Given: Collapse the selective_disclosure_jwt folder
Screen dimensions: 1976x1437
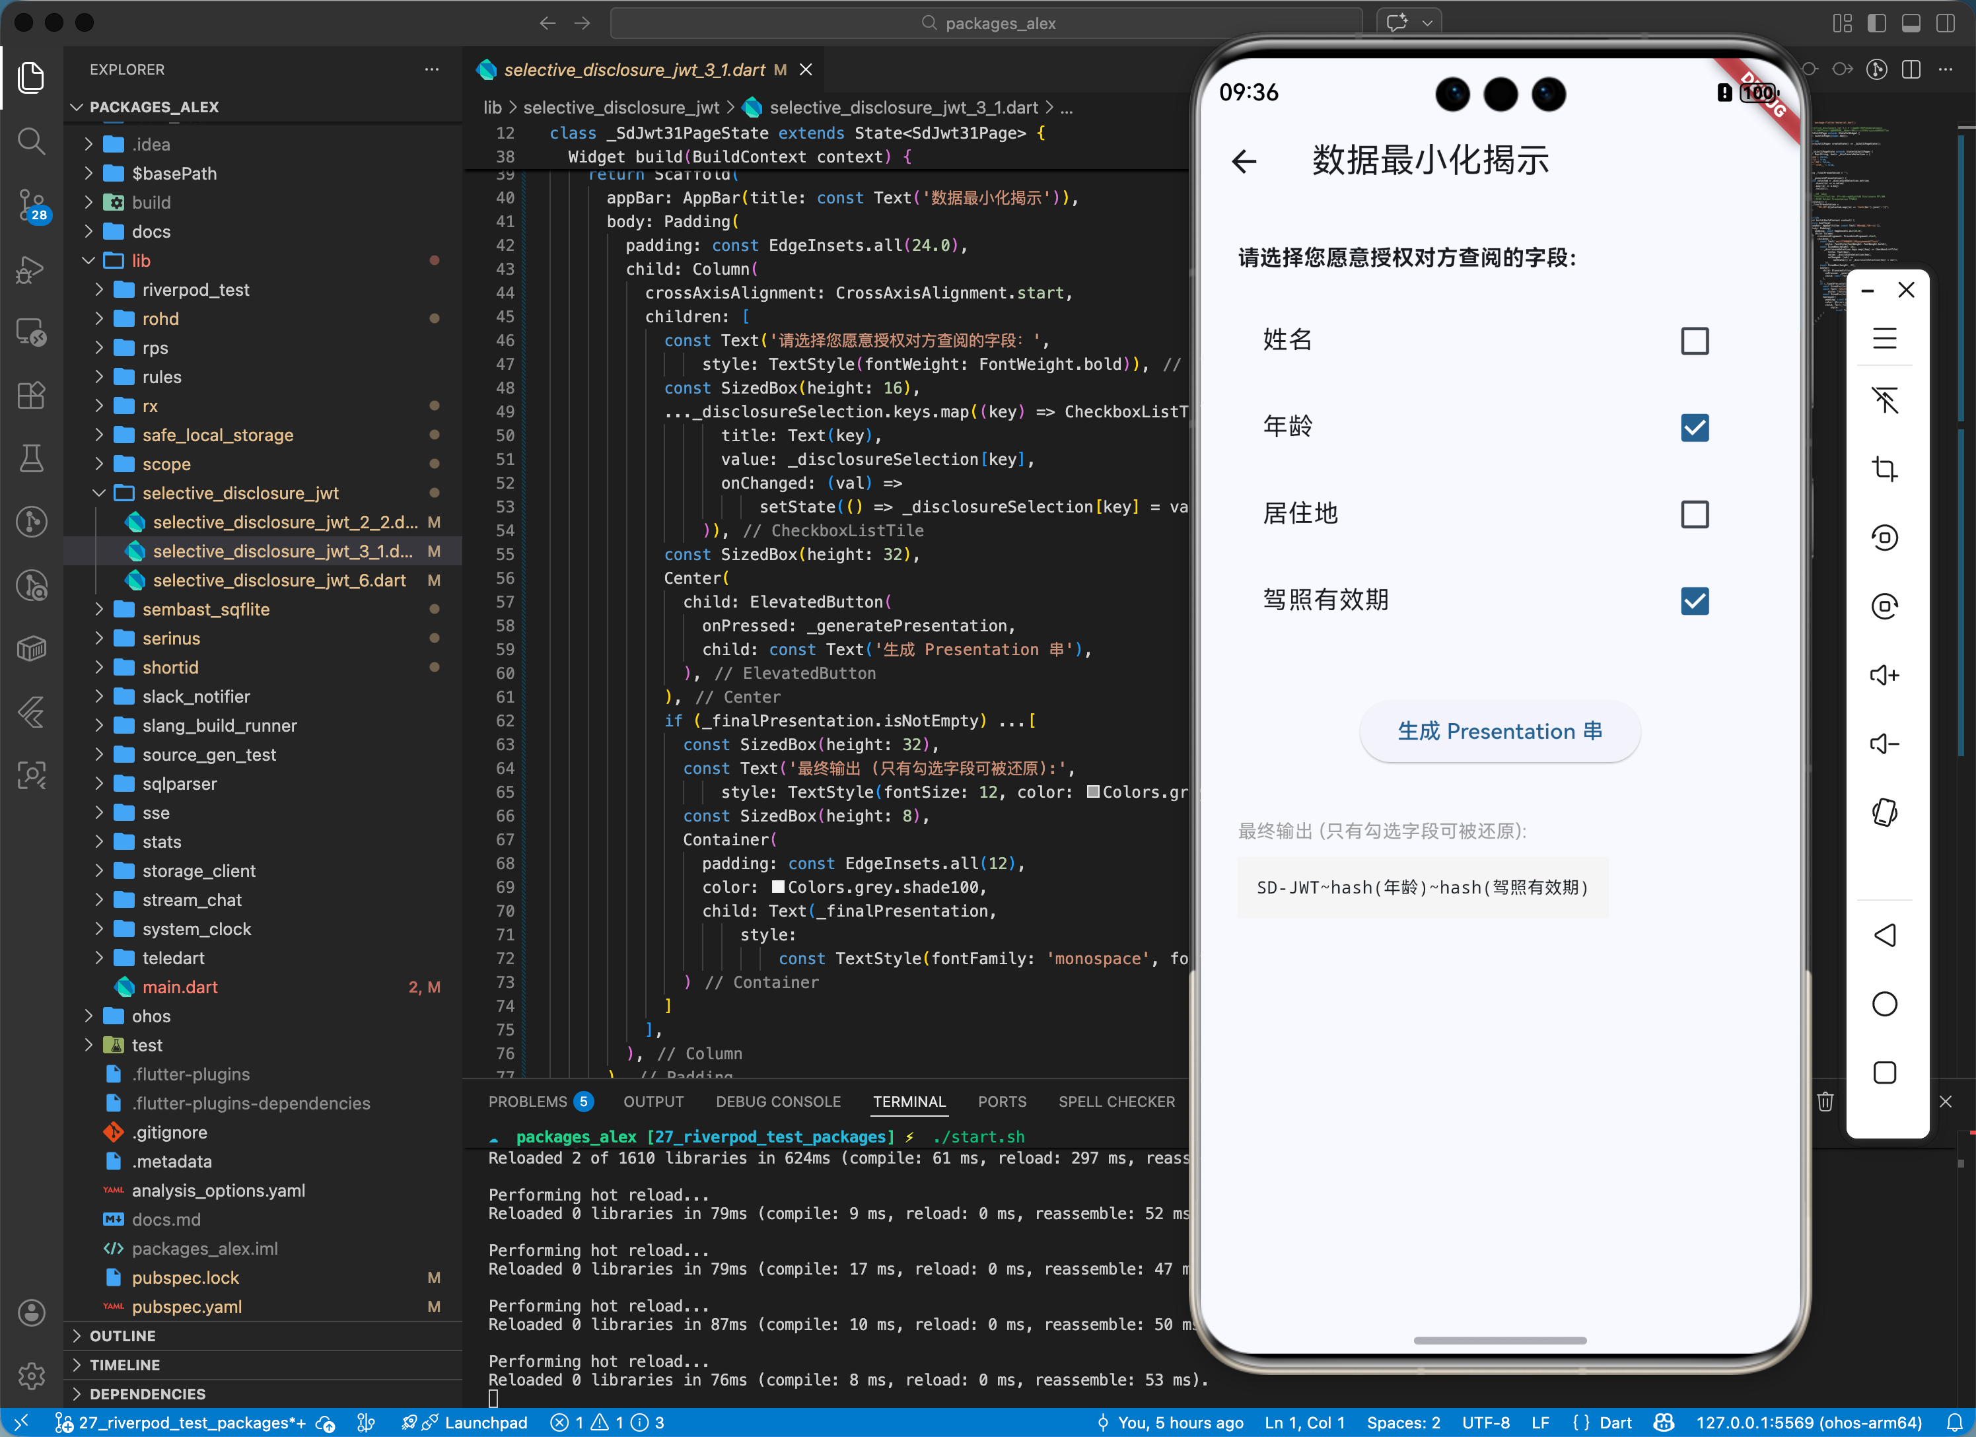Looking at the screenshot, I should 240,493.
